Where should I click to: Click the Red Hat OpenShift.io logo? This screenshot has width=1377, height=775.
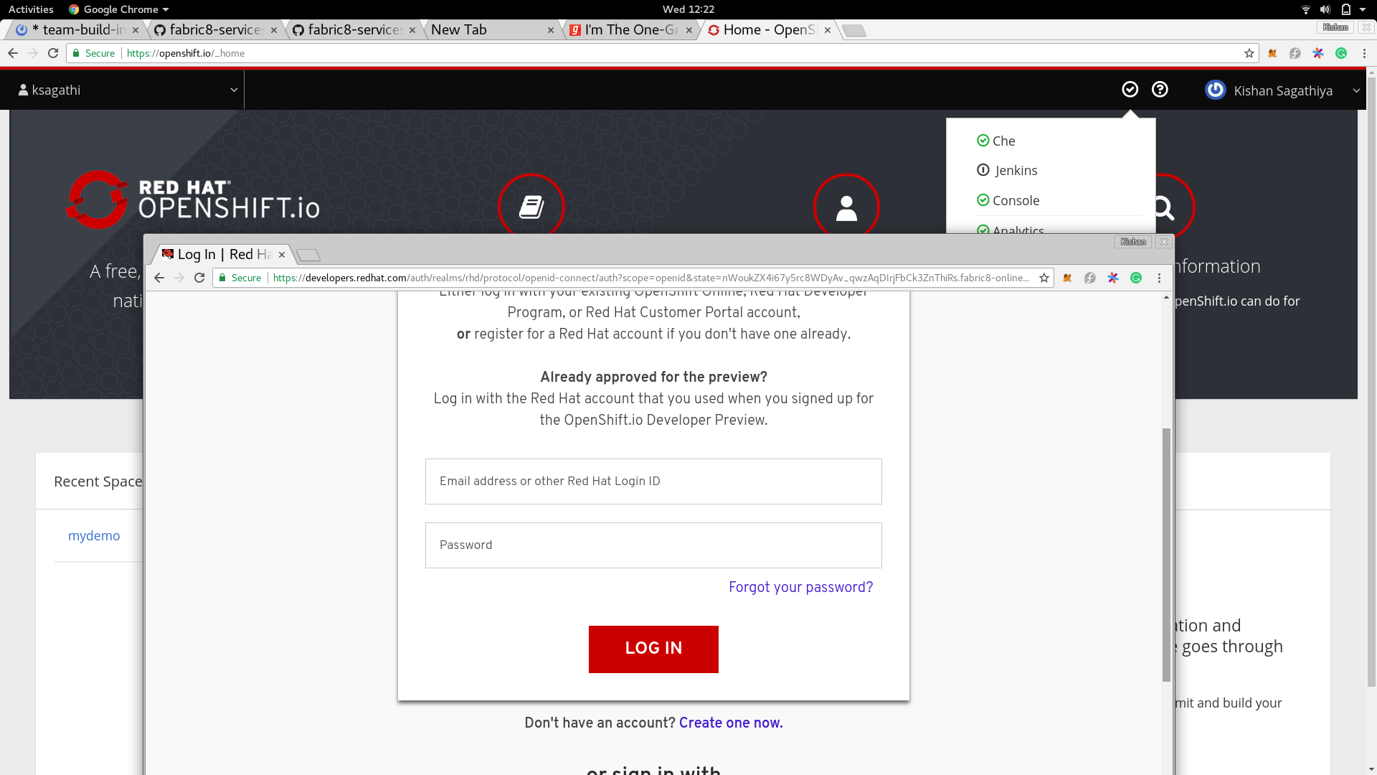point(194,200)
